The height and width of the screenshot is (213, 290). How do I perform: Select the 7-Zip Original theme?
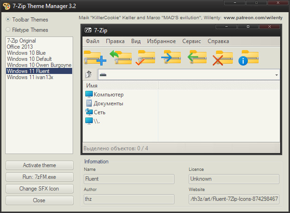point(39,41)
